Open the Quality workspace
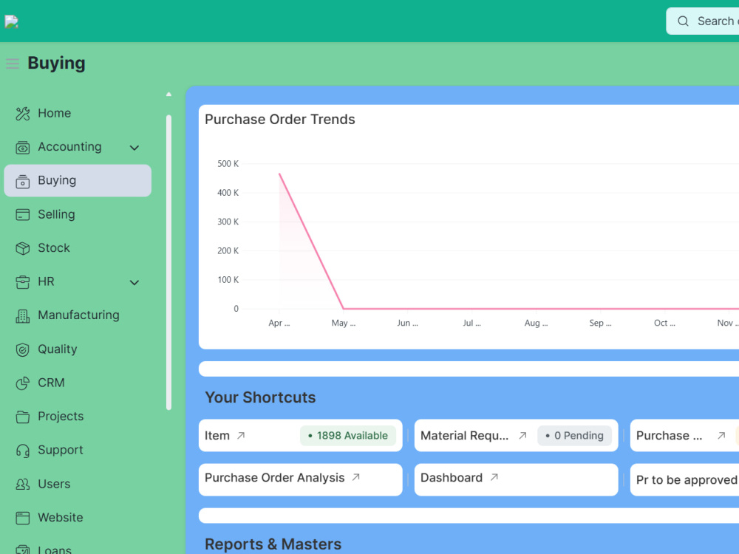The width and height of the screenshot is (739, 554). pyautogui.click(x=78, y=349)
